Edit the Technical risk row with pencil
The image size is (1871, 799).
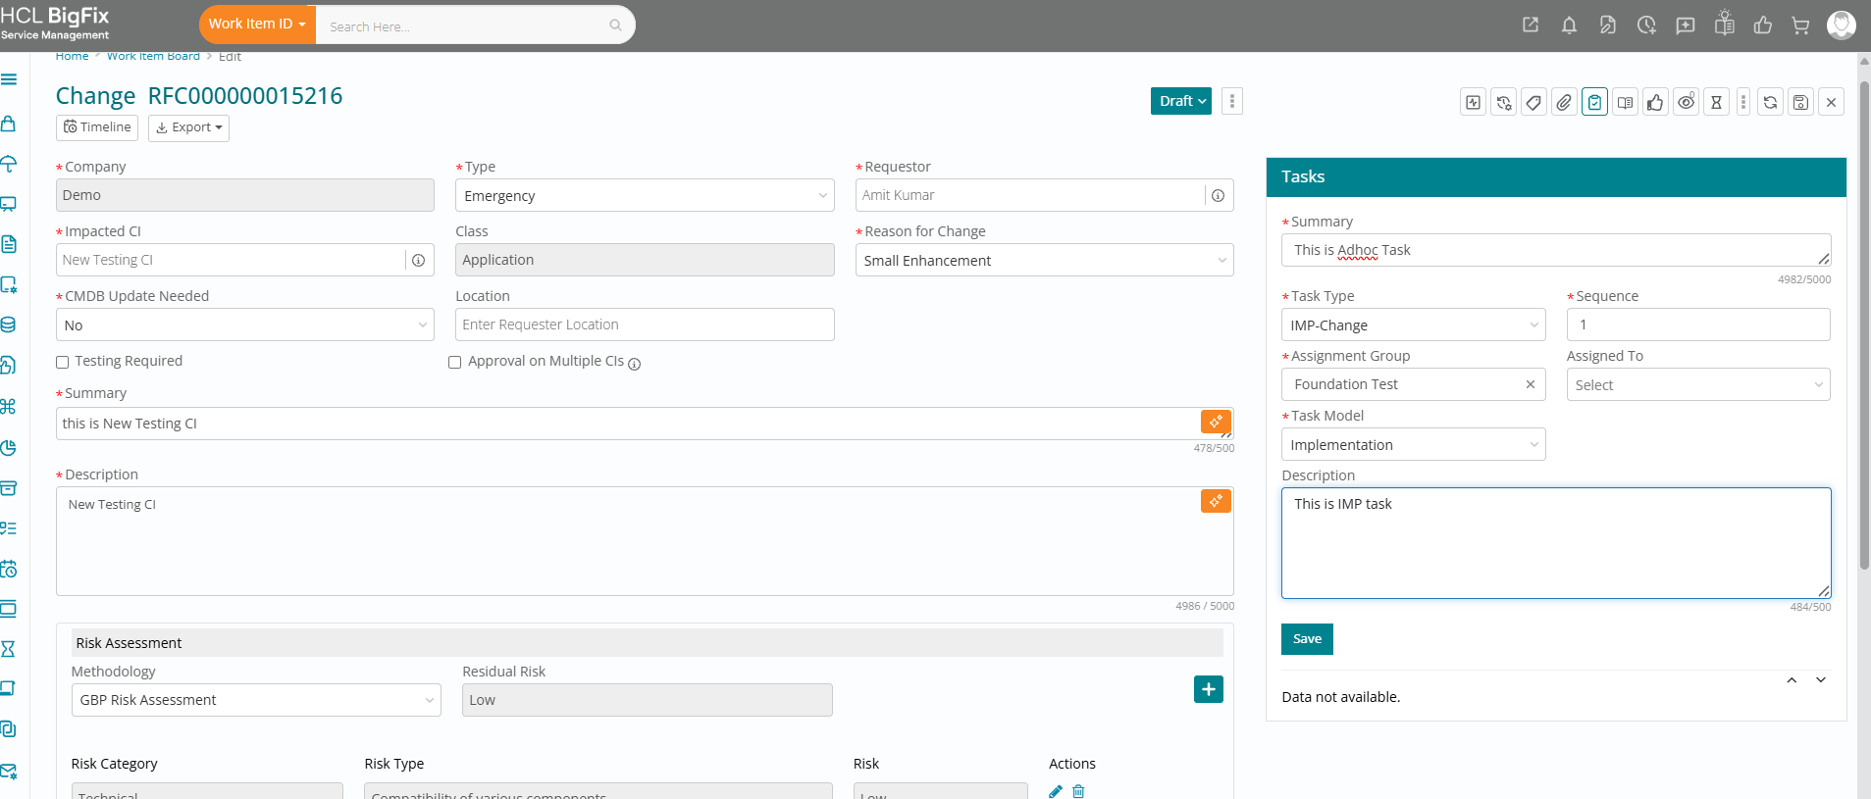pyautogui.click(x=1056, y=791)
